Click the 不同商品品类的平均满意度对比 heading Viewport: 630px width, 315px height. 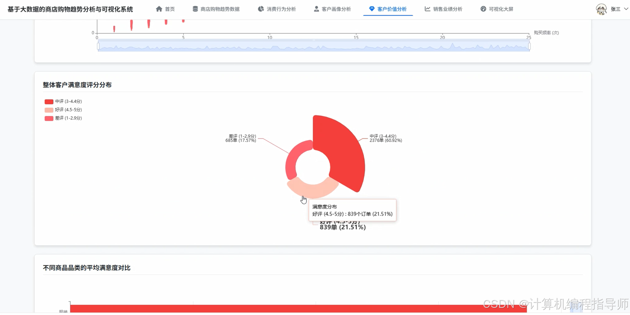[87, 268]
